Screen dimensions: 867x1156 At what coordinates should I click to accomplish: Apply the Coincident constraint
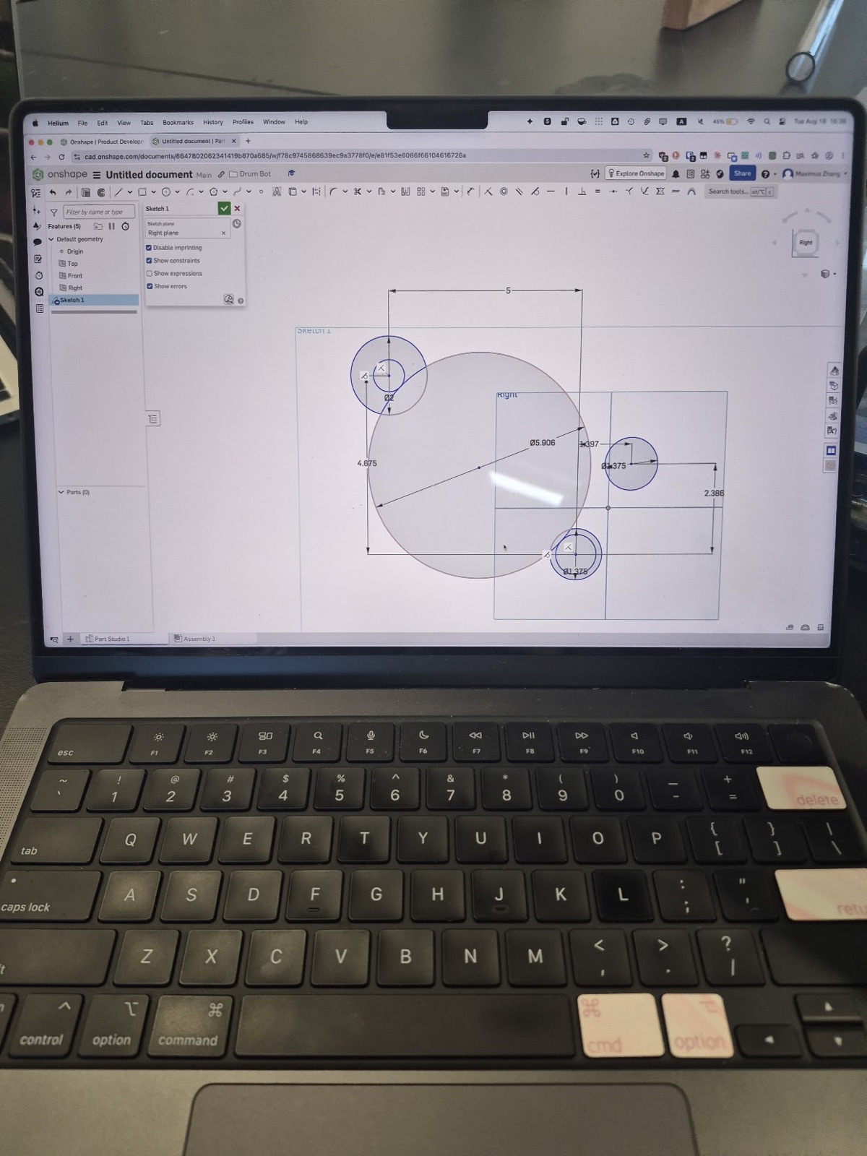[x=488, y=191]
